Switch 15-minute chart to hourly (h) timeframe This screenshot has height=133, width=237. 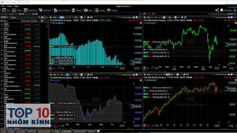pos(65,17)
